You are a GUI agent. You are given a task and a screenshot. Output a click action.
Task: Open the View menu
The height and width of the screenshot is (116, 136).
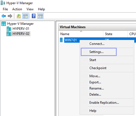pos(30,9)
